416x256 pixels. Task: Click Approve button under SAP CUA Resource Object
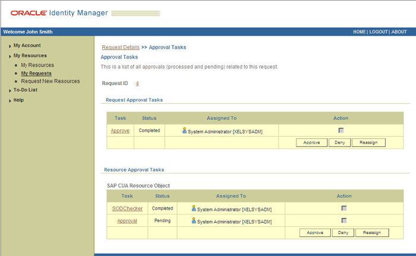(315, 233)
